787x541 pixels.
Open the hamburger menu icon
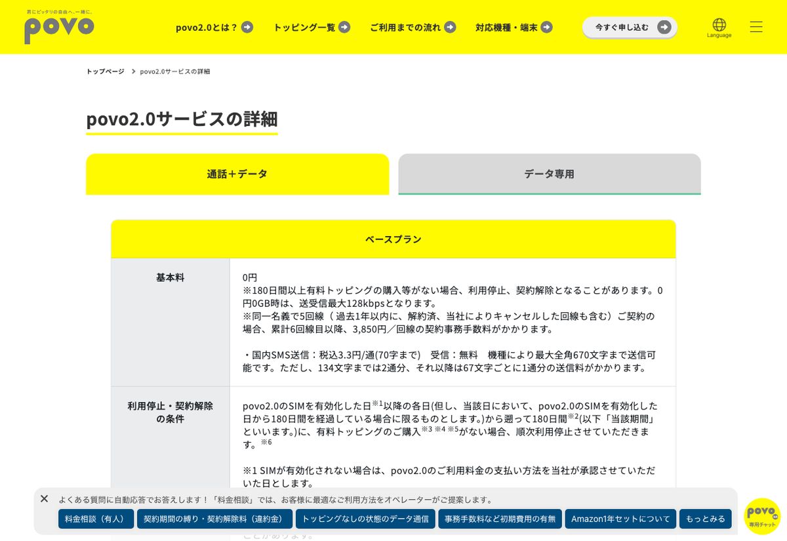pyautogui.click(x=756, y=27)
